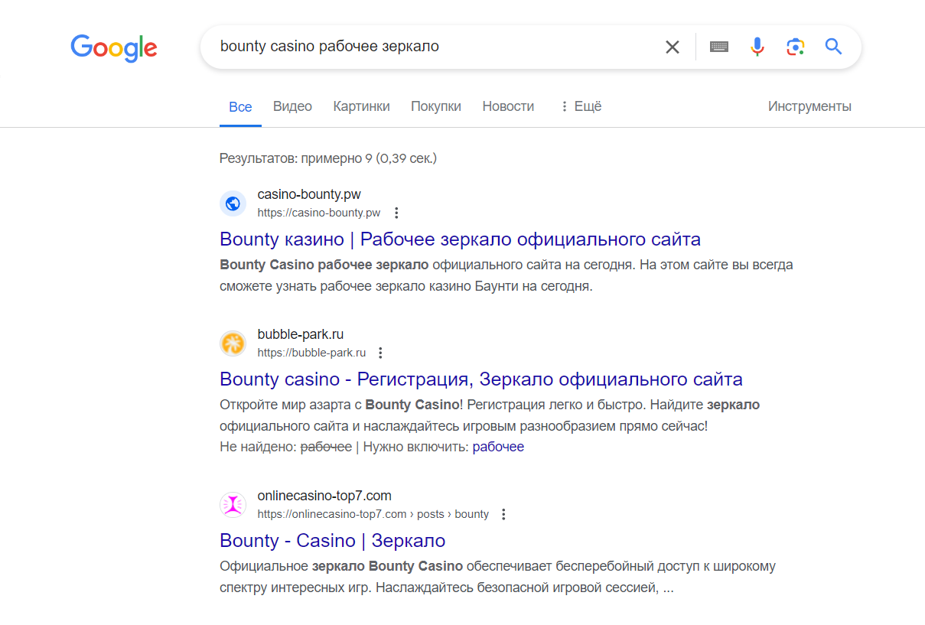925x625 pixels.
Task: Click the bubble-park.ru orange favicon
Action: coord(233,343)
